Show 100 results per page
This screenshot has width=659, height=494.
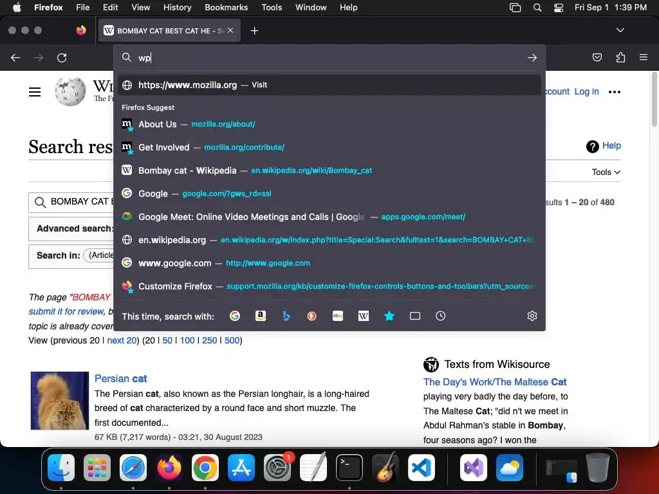point(187,340)
